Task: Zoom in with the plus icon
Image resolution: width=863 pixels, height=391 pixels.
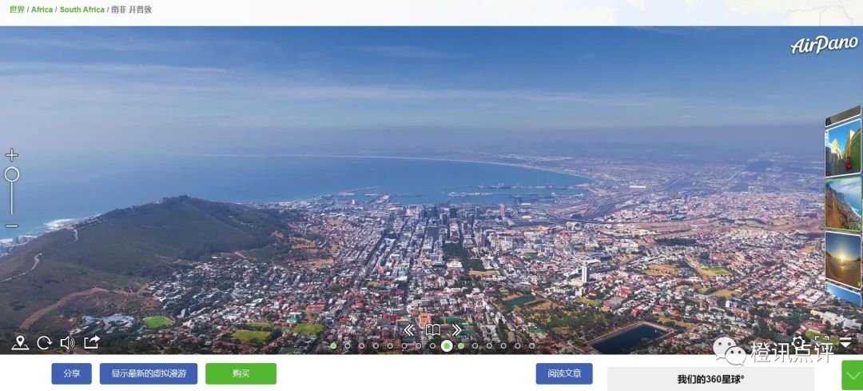Action: point(11,155)
